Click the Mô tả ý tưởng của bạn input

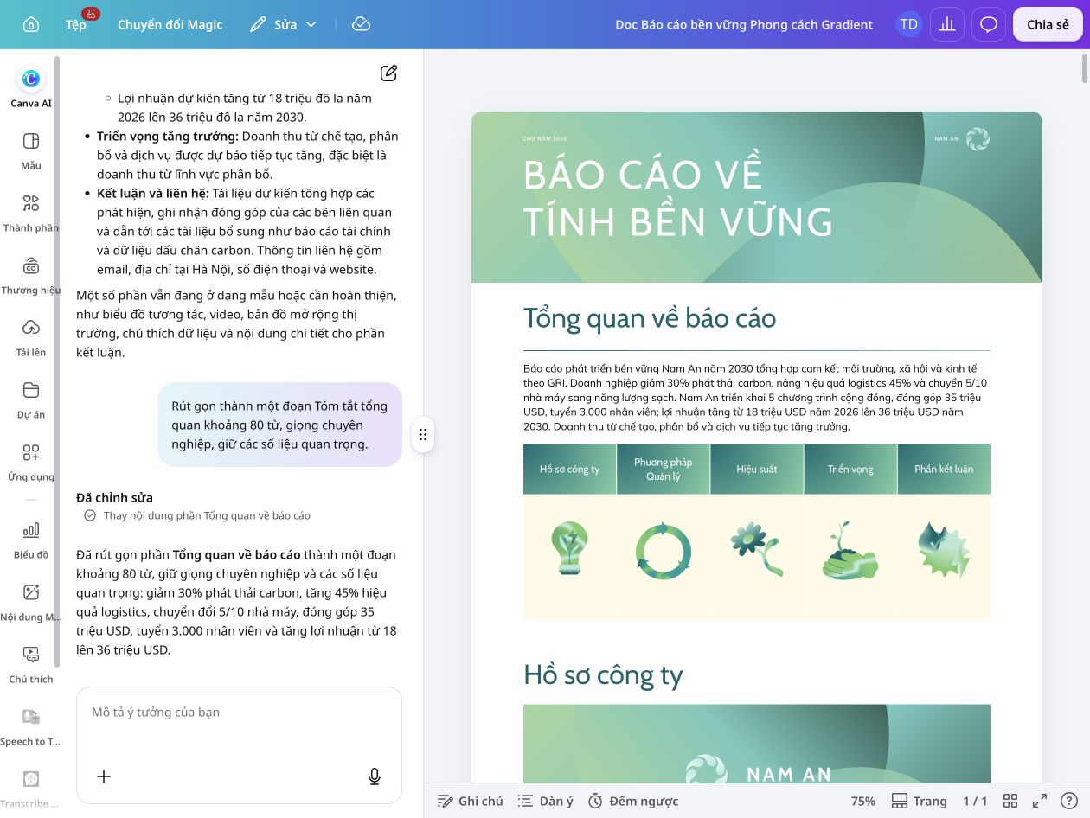coord(239,713)
